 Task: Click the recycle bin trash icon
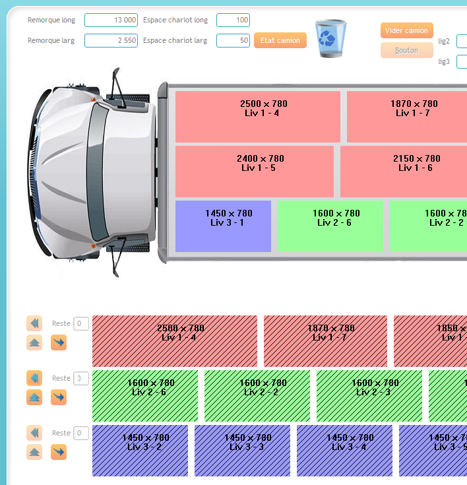(x=330, y=38)
